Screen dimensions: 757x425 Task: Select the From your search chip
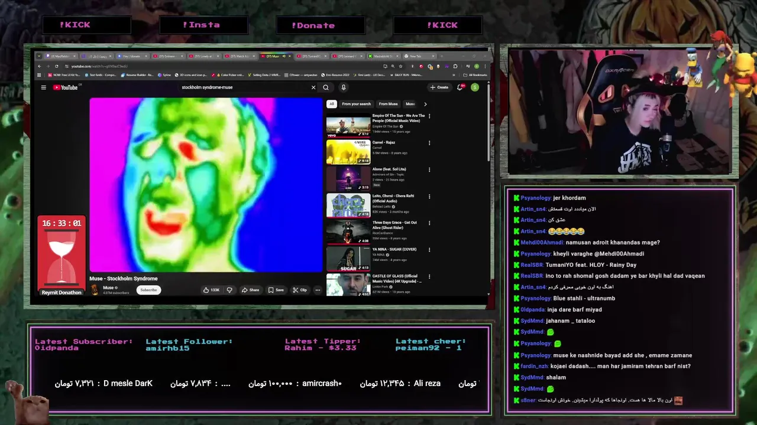click(x=356, y=104)
